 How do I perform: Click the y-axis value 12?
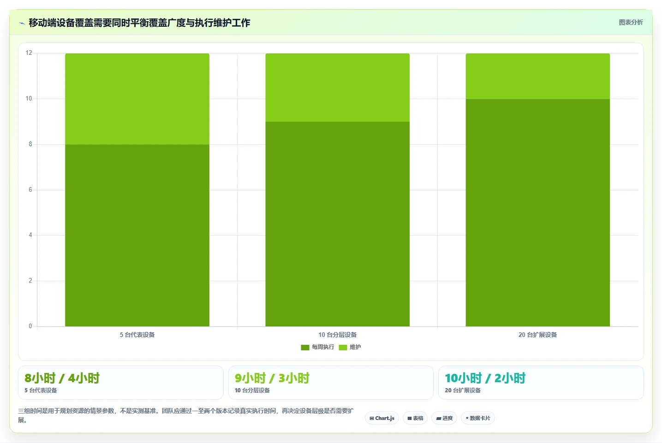pos(29,53)
